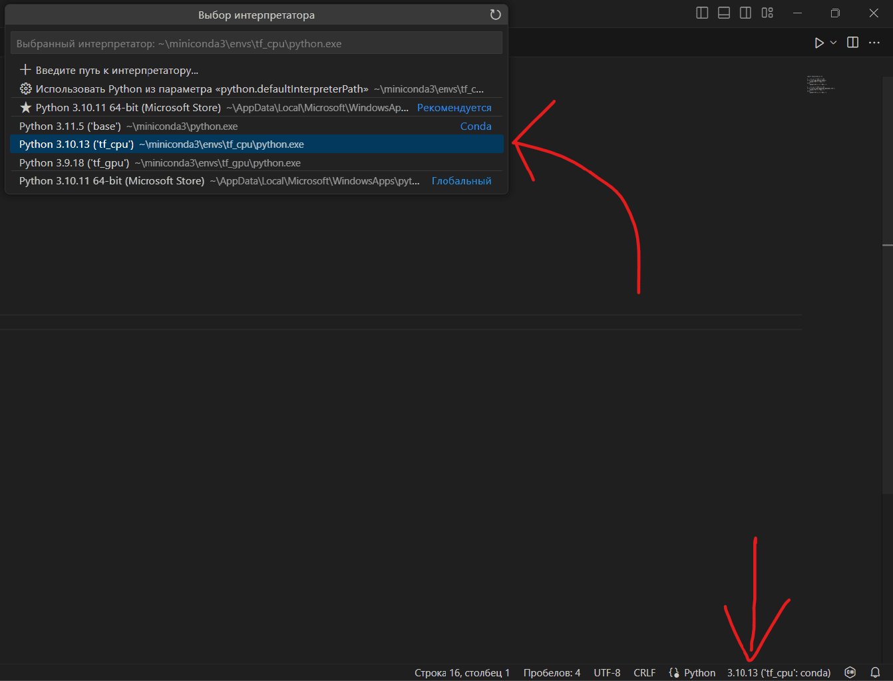Choose «Использовать Python из параметра» entry

(256, 89)
